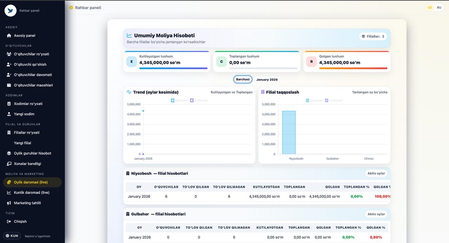
Task: Click the Niyozbosh bar in branch chart
Action: [x=289, y=133]
